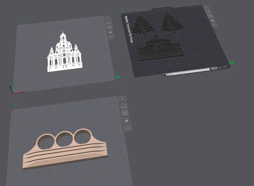Click the green 02 plate number
The image size is (254, 186).
232,63
